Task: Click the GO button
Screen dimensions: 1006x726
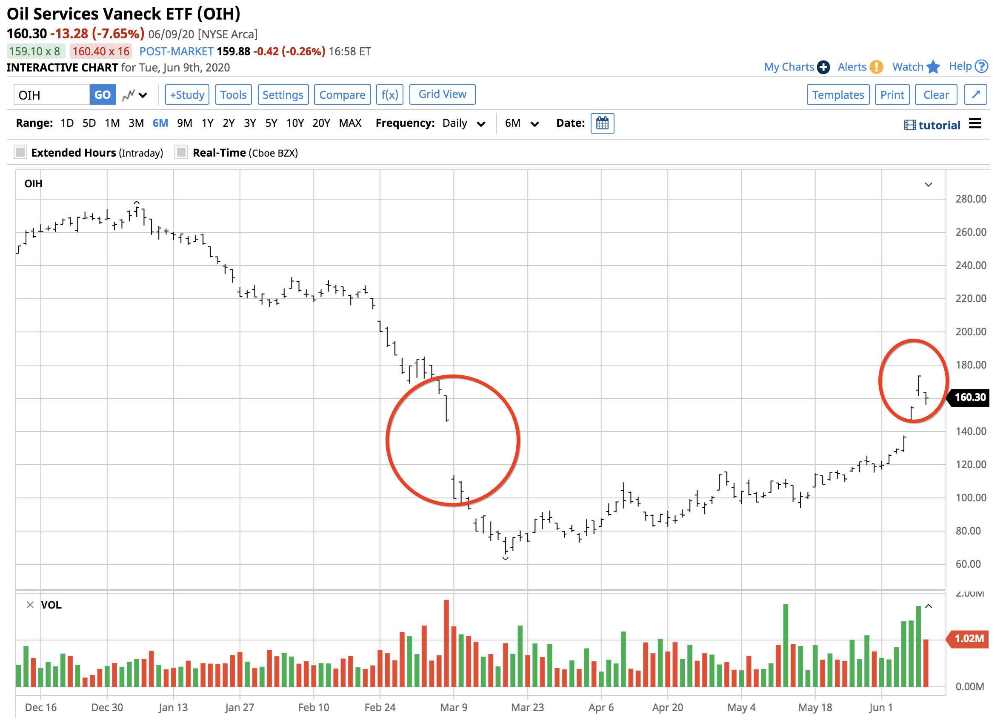Action: 103,95
